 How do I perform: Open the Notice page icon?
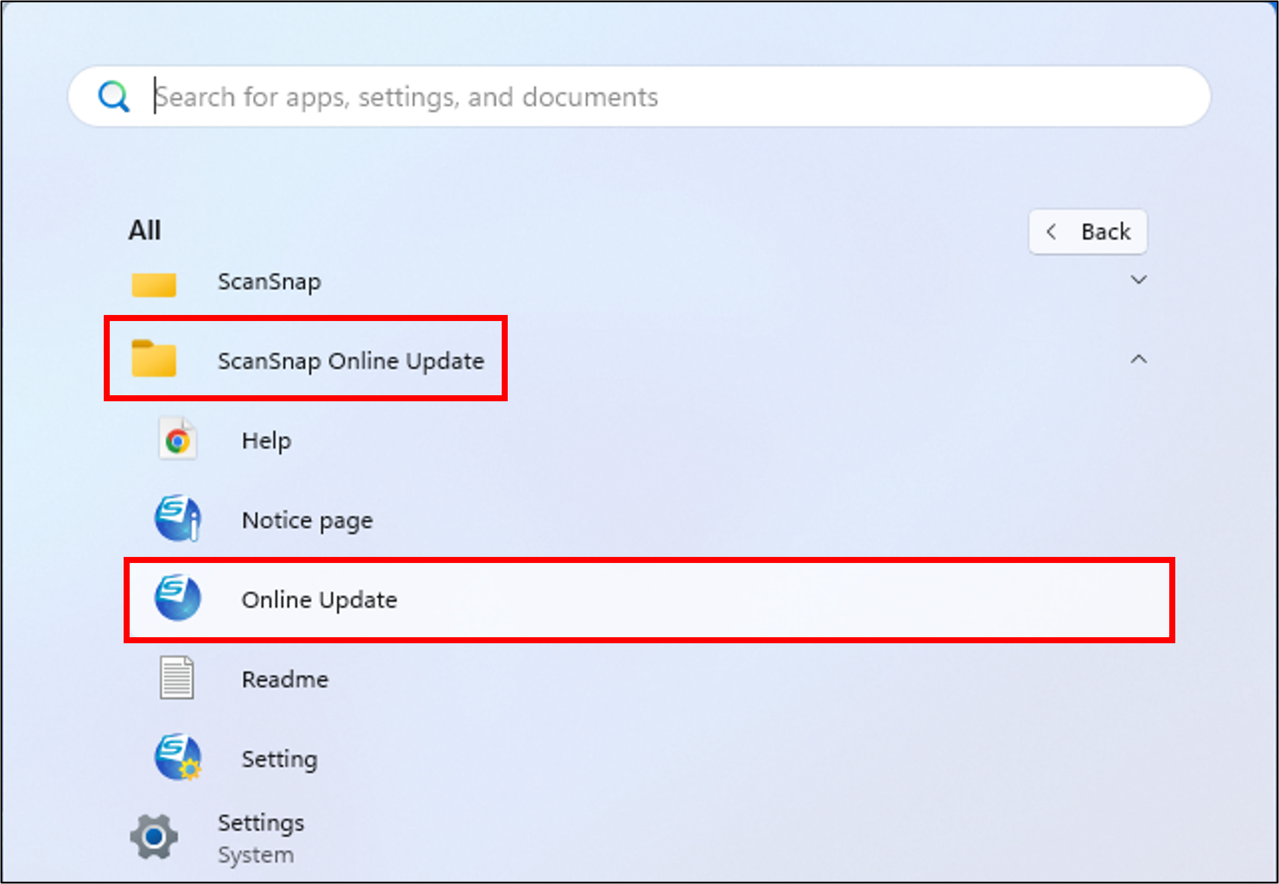[x=177, y=518]
